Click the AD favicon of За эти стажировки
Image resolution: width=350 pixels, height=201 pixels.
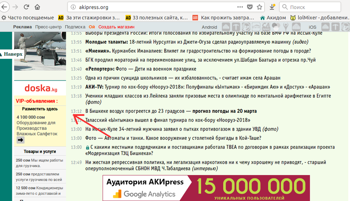pyautogui.click(x=61, y=18)
